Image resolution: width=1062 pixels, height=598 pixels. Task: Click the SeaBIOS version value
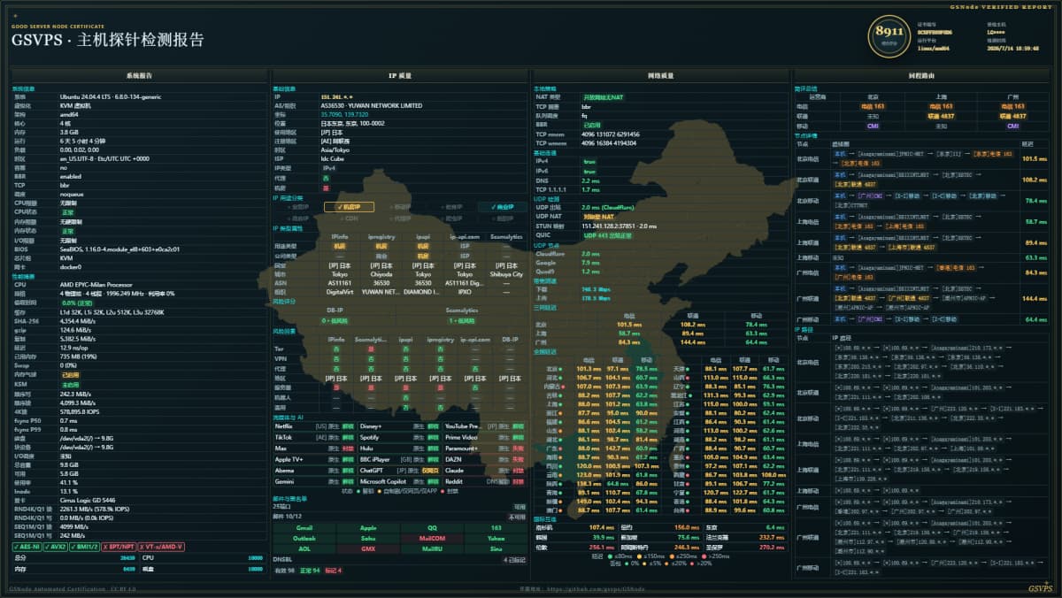point(119,249)
